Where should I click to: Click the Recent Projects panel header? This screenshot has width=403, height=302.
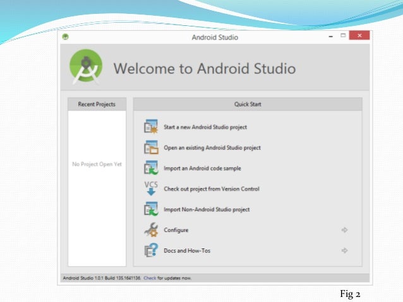coord(97,104)
